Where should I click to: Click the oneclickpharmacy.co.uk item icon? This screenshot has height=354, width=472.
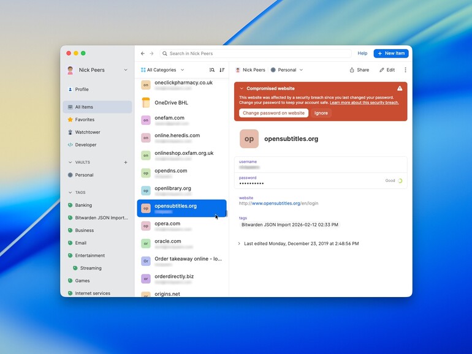[x=146, y=85]
